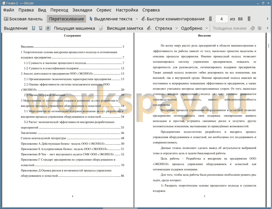Click the drawing pen icon before Стрелка

tap(149, 28)
